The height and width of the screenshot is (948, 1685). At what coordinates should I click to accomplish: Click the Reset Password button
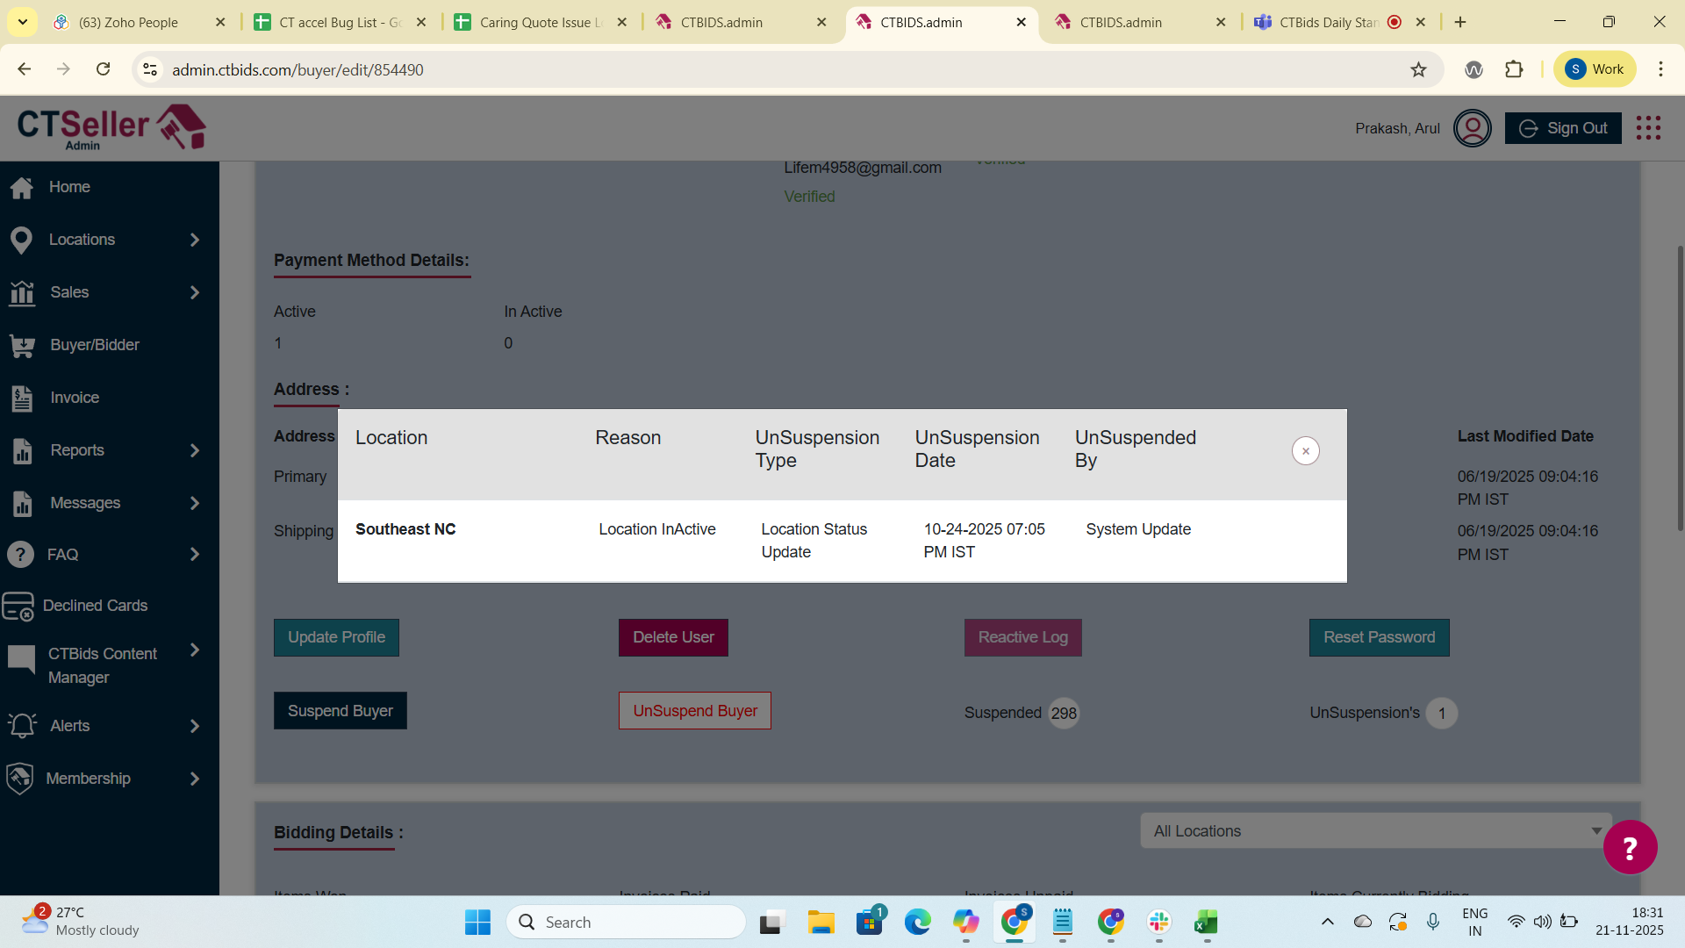point(1379,638)
